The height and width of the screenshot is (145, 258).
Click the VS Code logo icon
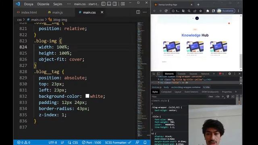pos(18,4)
